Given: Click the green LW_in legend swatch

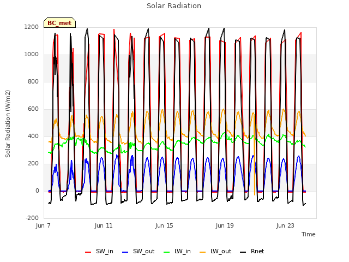Looking at the screenshot, I should click(167, 252).
